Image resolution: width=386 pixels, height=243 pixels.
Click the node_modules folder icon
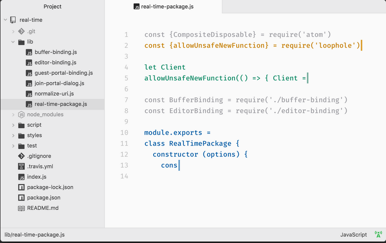point(21,114)
